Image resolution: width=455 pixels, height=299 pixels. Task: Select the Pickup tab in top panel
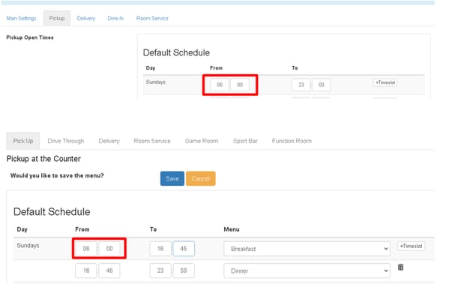tap(57, 18)
